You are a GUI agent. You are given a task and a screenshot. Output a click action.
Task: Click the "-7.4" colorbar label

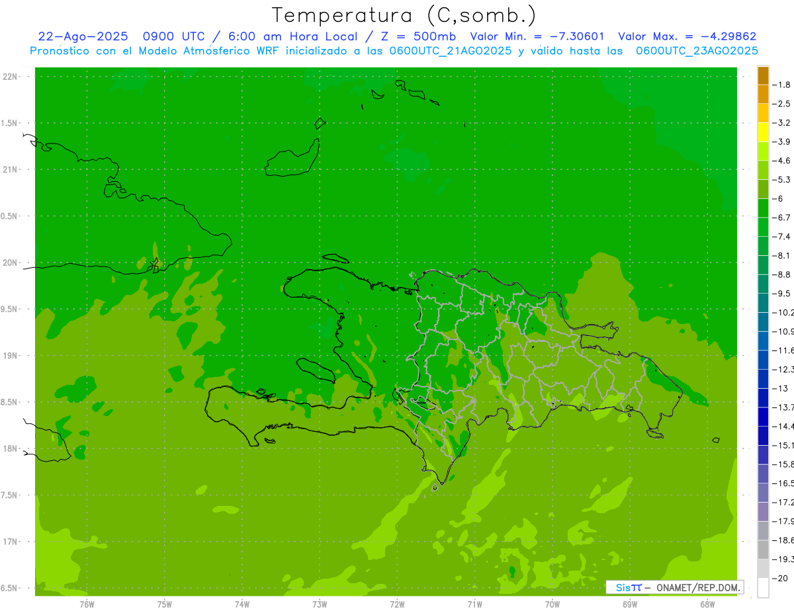pyautogui.click(x=782, y=237)
